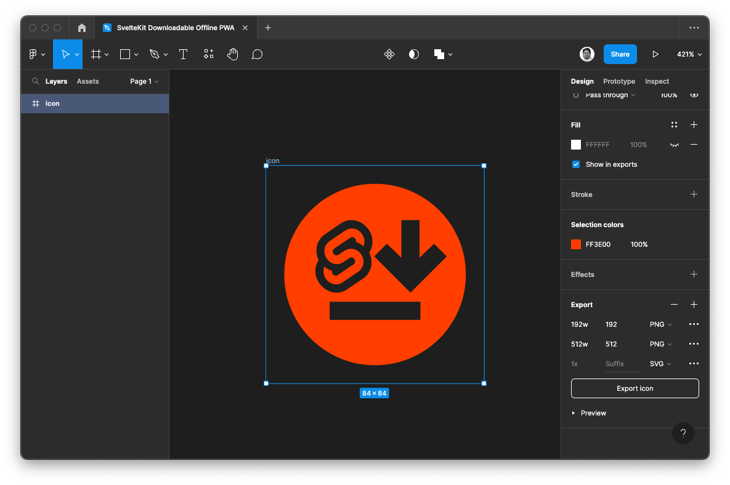The height and width of the screenshot is (485, 730).
Task: Select the Frame tool
Action: point(96,54)
